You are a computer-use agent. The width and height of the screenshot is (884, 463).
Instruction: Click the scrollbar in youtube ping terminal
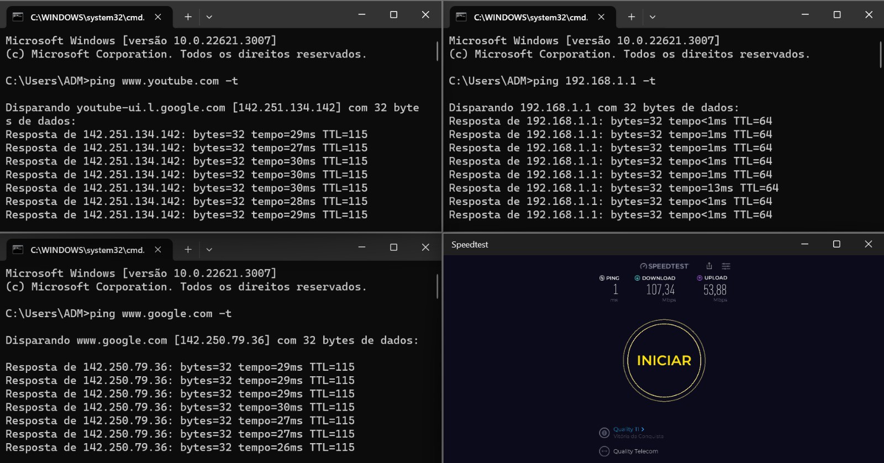point(437,51)
